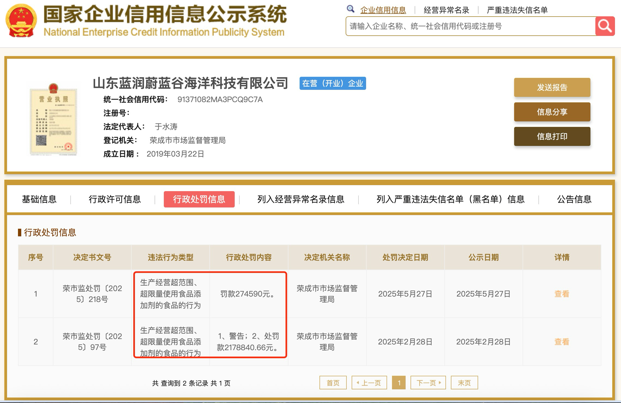Click the 行政处罚内容 column header

(249, 257)
